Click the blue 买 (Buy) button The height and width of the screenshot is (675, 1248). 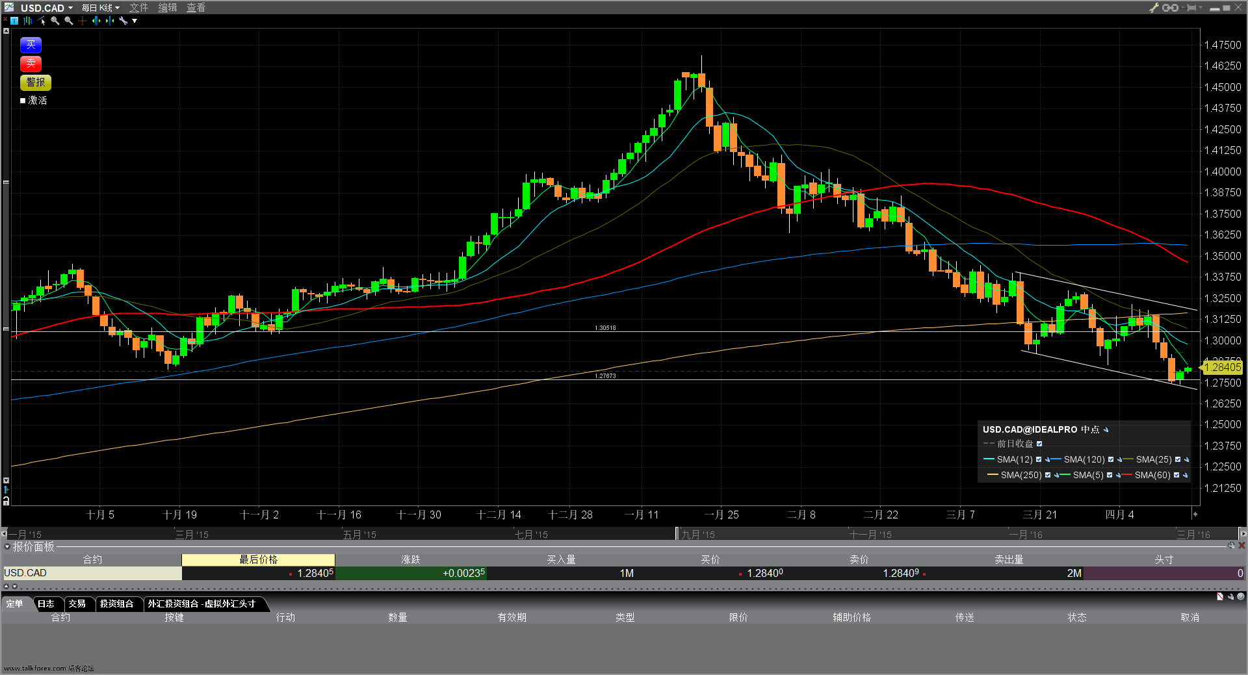[x=31, y=45]
